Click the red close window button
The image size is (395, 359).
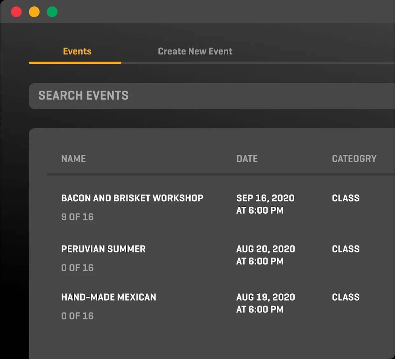(16, 12)
